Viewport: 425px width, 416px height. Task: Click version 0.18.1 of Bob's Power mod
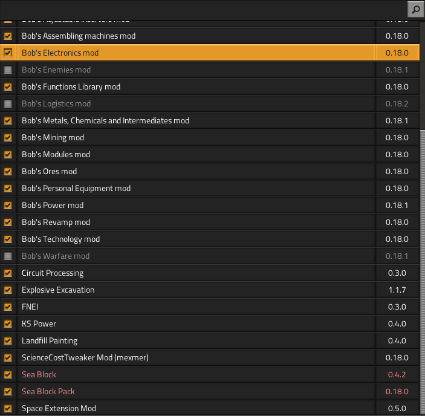click(397, 206)
